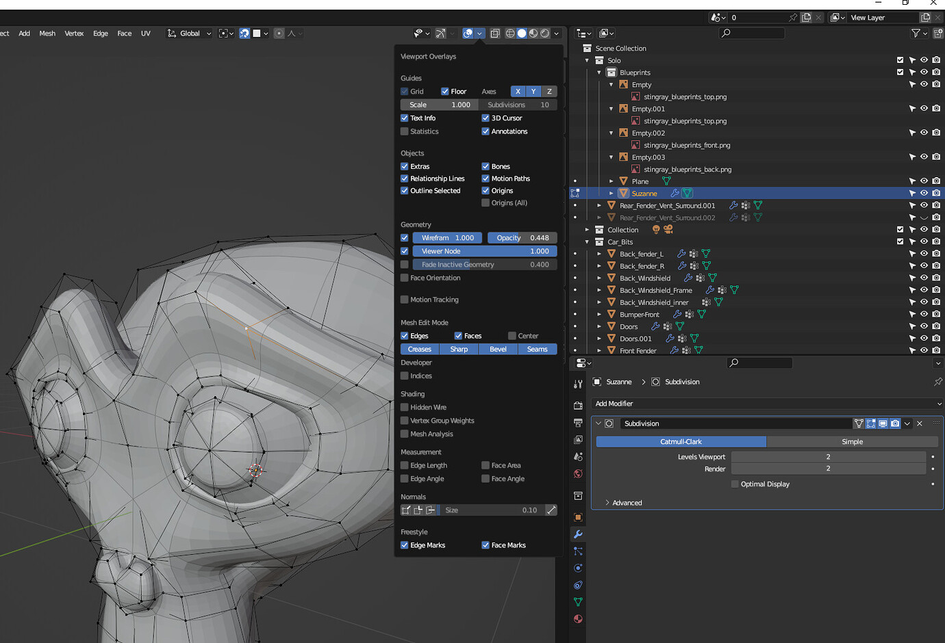Open the Particles properties tab
The width and height of the screenshot is (945, 643).
[x=578, y=551]
